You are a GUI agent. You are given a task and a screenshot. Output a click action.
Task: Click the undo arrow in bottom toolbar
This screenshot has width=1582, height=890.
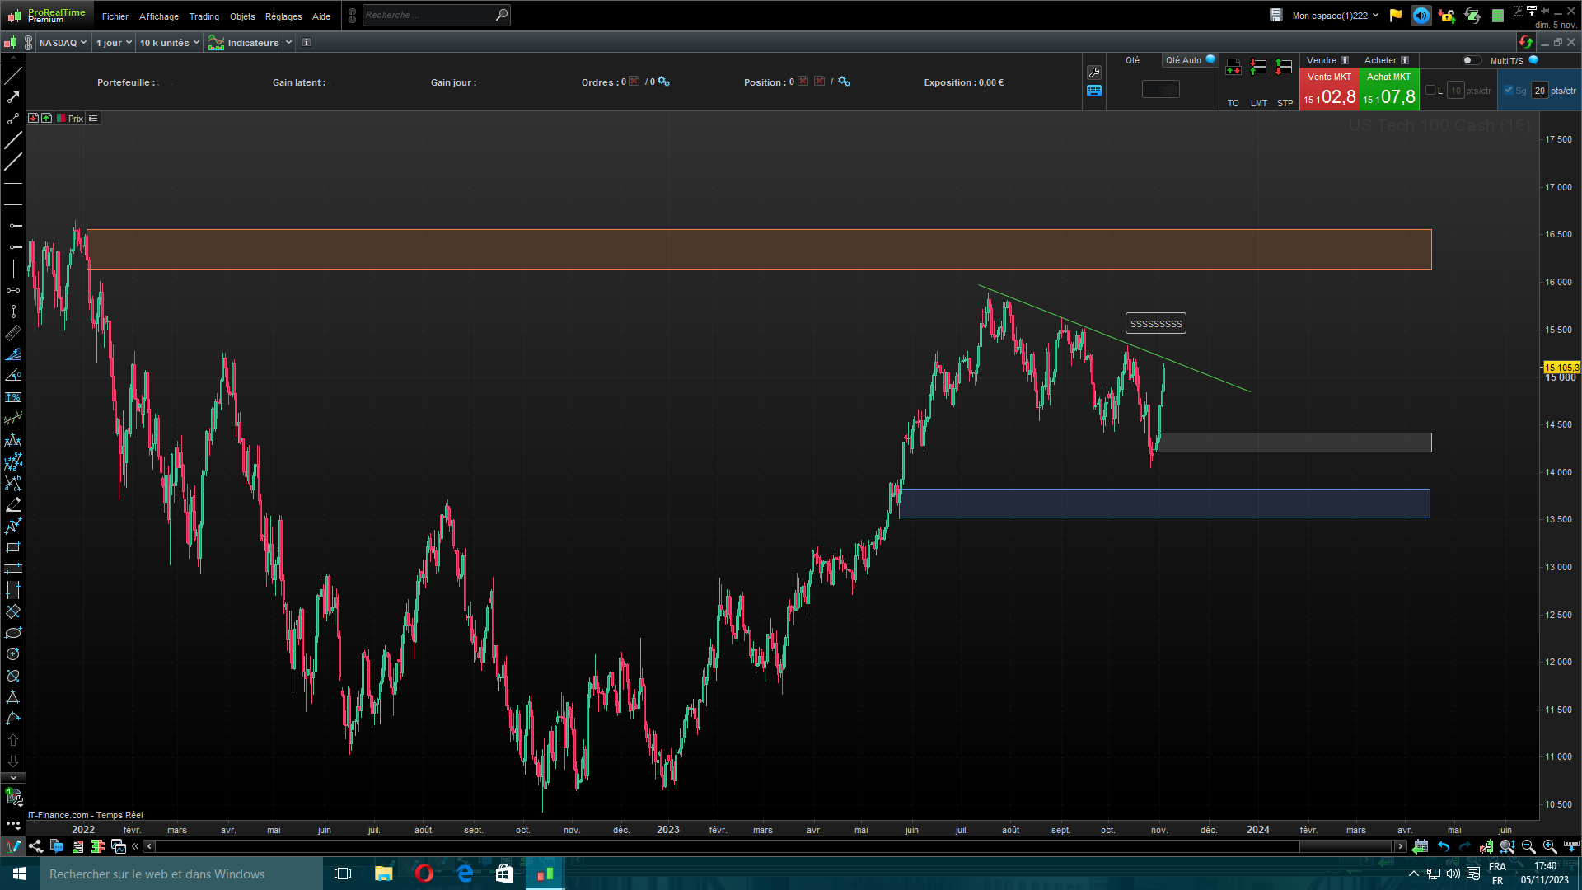(1444, 846)
